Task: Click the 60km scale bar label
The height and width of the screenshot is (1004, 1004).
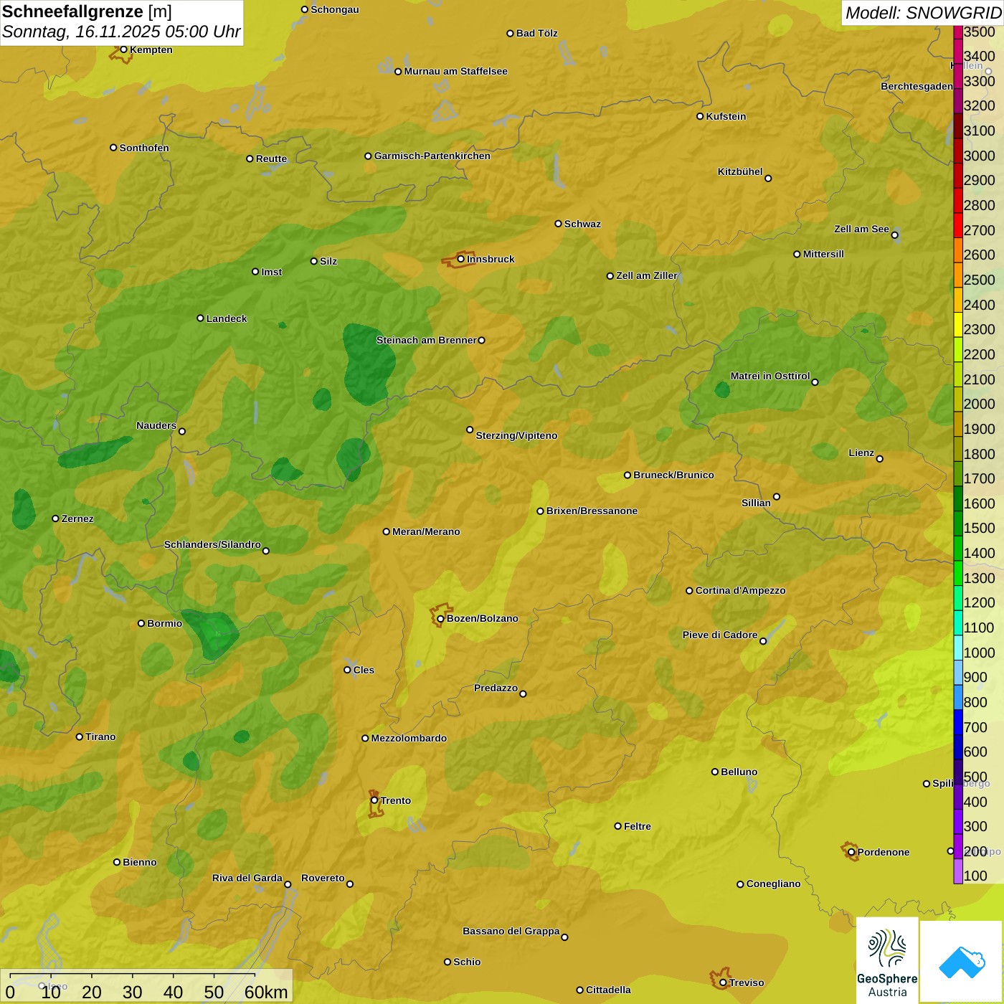Action: click(x=266, y=992)
